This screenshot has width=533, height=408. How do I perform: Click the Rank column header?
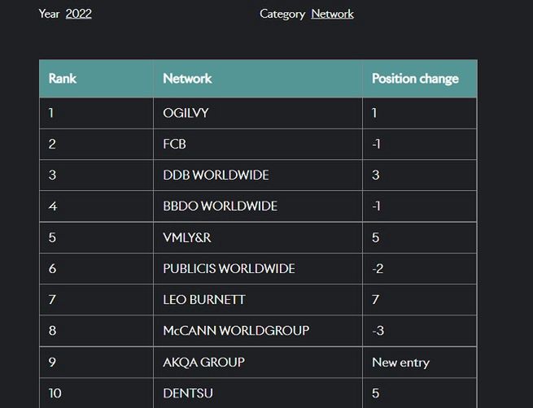pyautogui.click(x=63, y=79)
